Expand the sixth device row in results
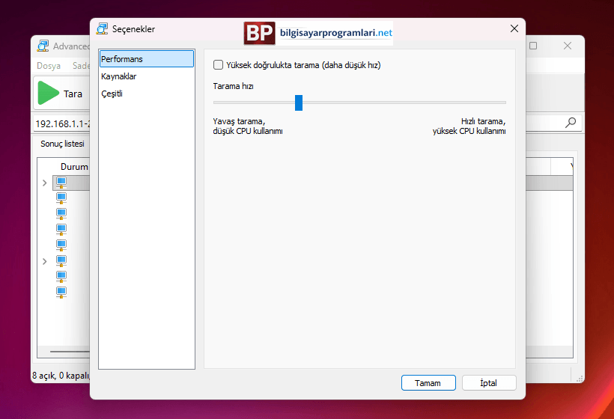The image size is (614, 419). [45, 261]
